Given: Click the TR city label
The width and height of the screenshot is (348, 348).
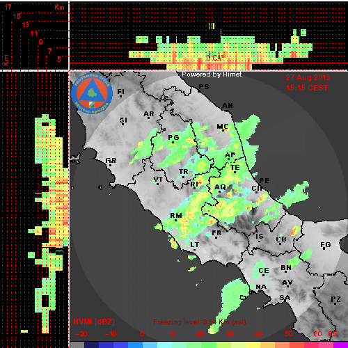Looking at the screenshot, I should coord(183,172).
